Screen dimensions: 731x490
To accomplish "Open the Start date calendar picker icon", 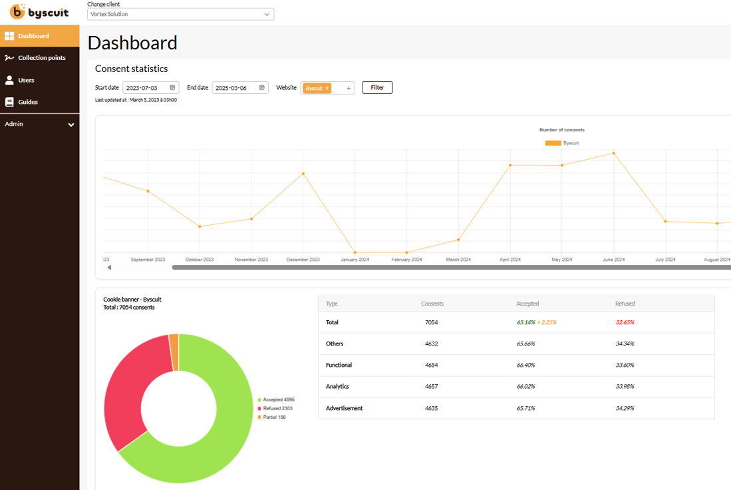I will pos(172,87).
